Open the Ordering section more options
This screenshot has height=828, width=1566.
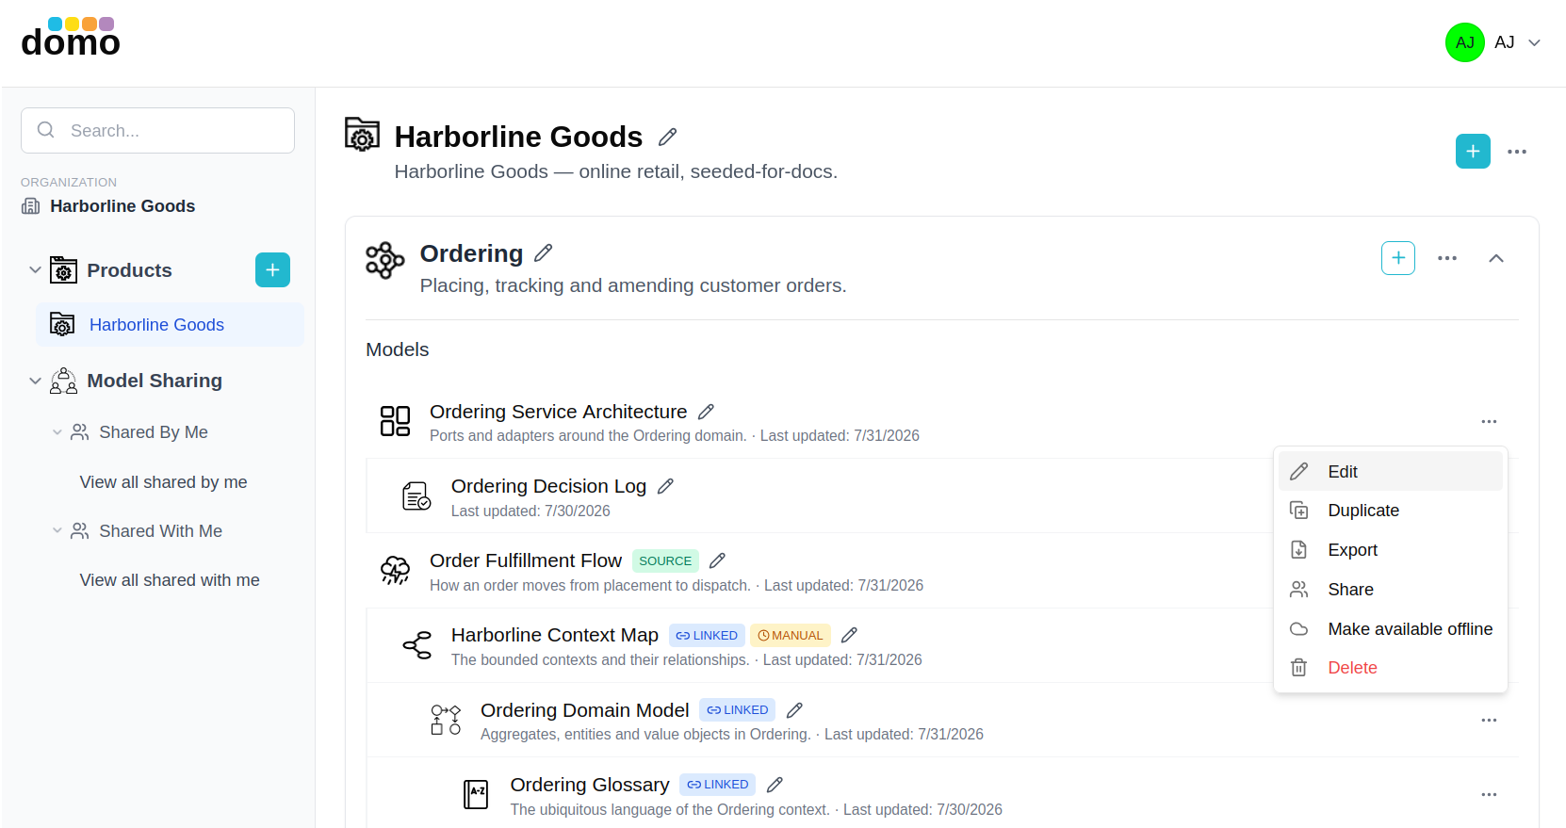1447,258
